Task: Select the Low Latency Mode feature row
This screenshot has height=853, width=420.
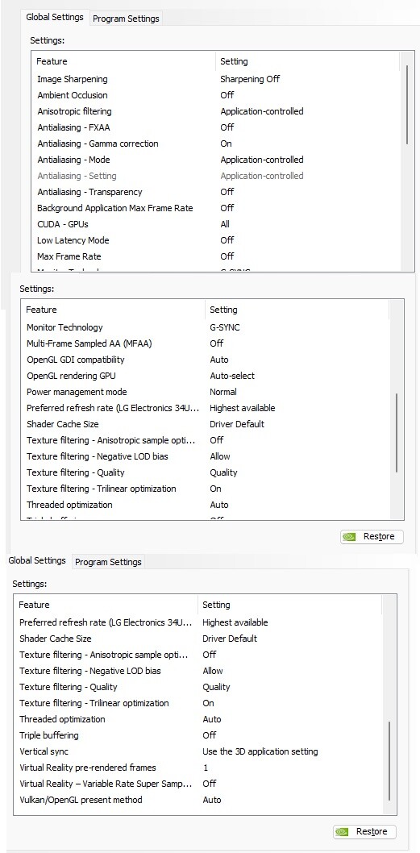Action: tap(217, 240)
